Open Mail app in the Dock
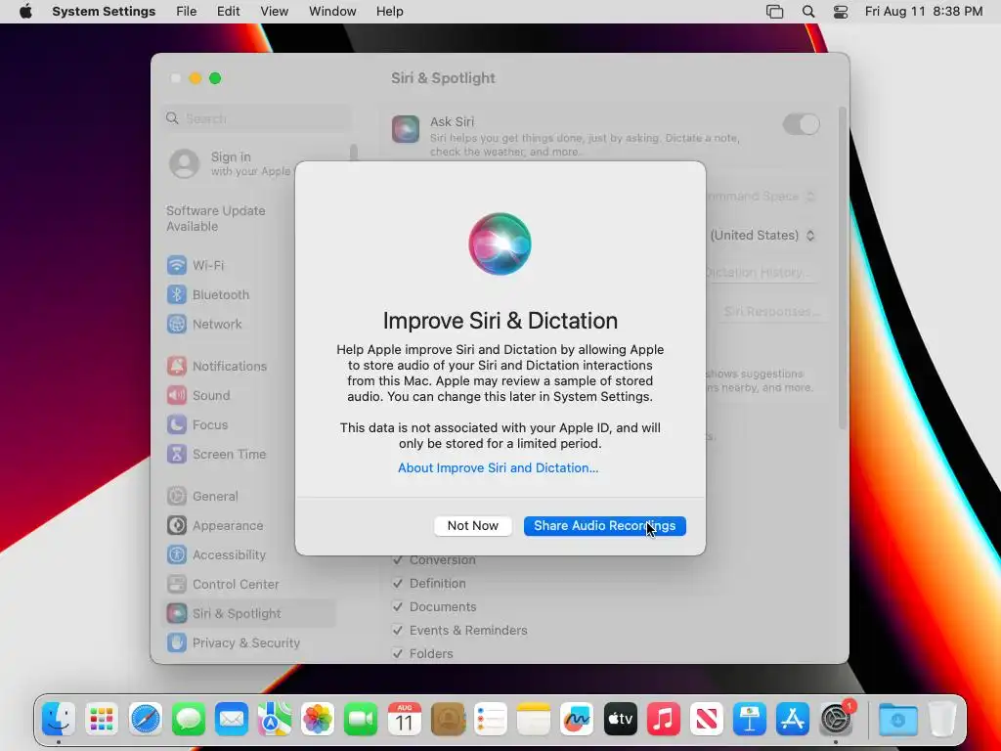Screen dimensions: 1001x751 (x=231, y=720)
